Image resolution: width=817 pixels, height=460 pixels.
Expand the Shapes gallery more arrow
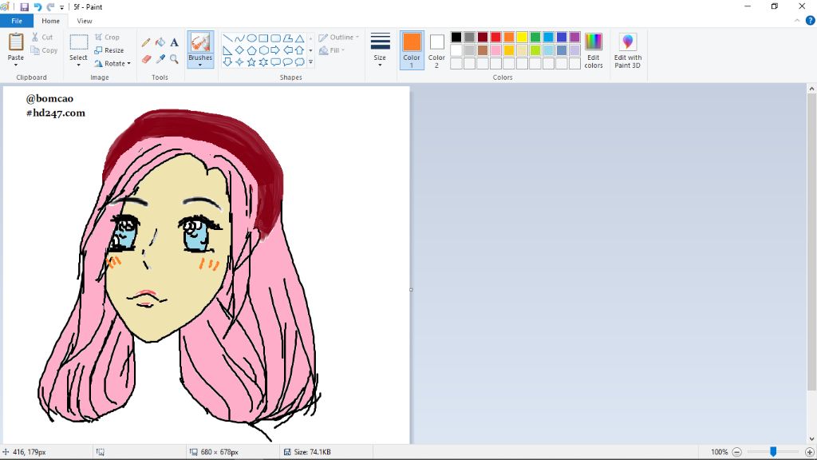(310, 62)
